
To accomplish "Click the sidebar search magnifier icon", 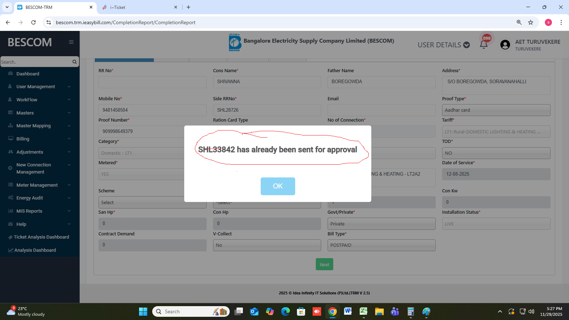I will click(x=75, y=62).
